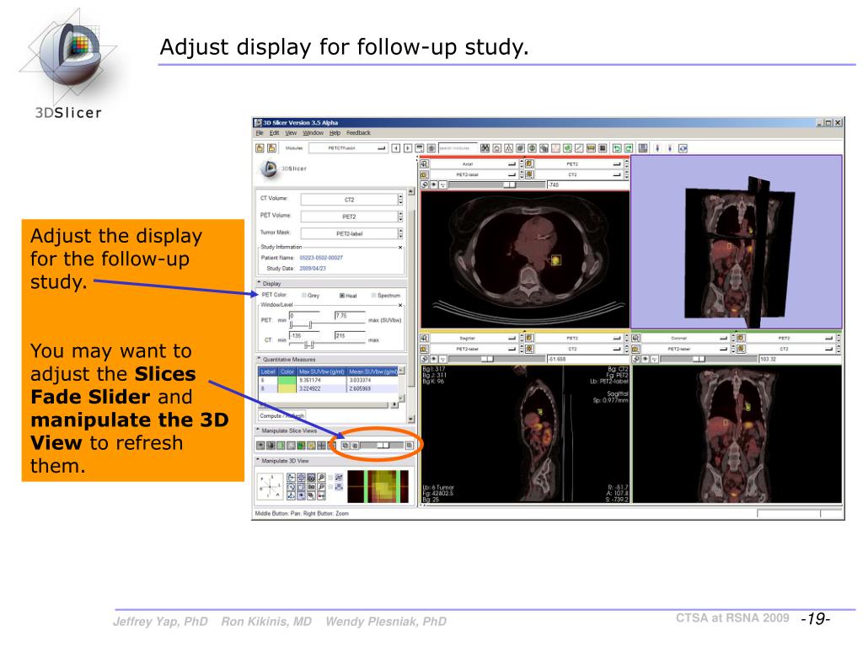The height and width of the screenshot is (647, 863).
Task: Open the axial viewer PET2 foreground dropdown
Action: 578,164
